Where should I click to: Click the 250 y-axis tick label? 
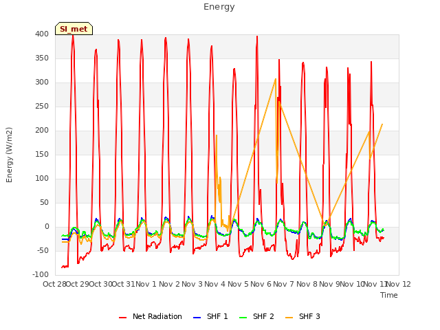point(42,107)
